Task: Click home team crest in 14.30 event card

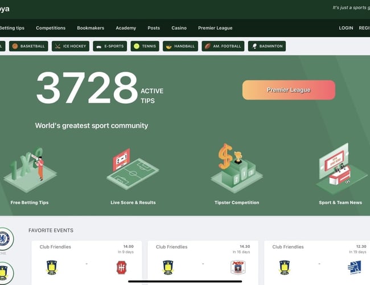Action: point(168,267)
